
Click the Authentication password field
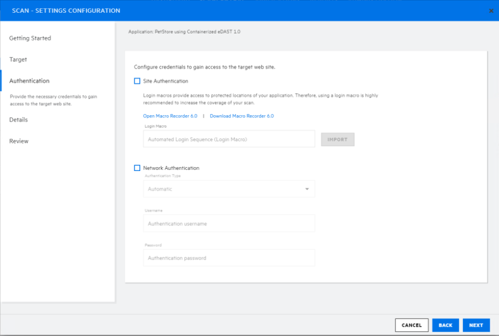tap(229, 257)
